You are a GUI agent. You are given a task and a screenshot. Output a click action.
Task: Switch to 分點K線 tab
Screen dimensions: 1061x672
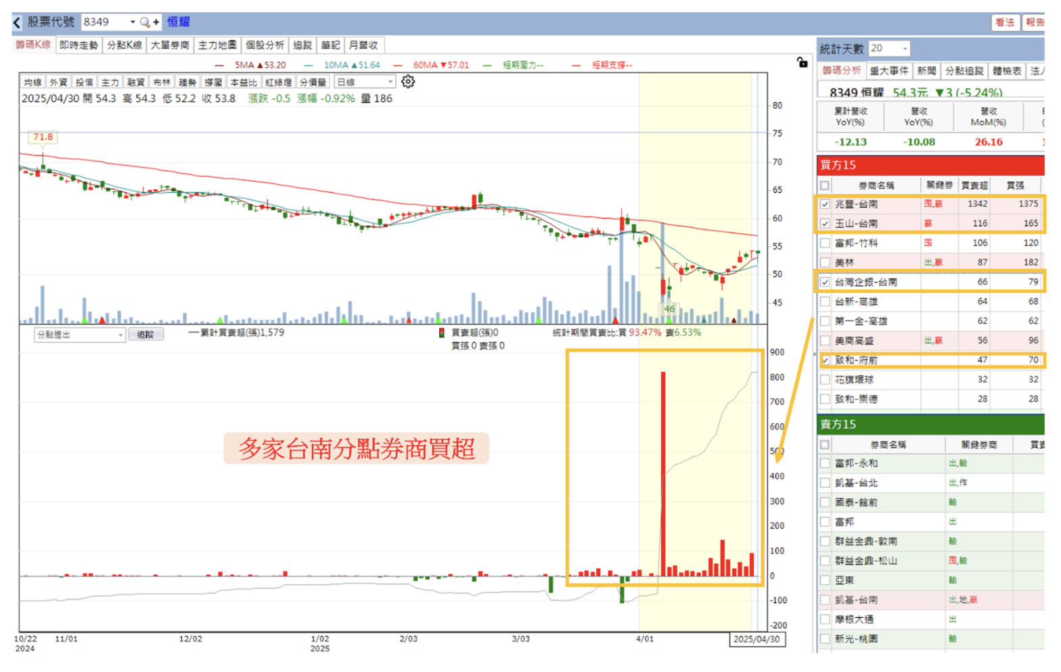[x=125, y=45]
